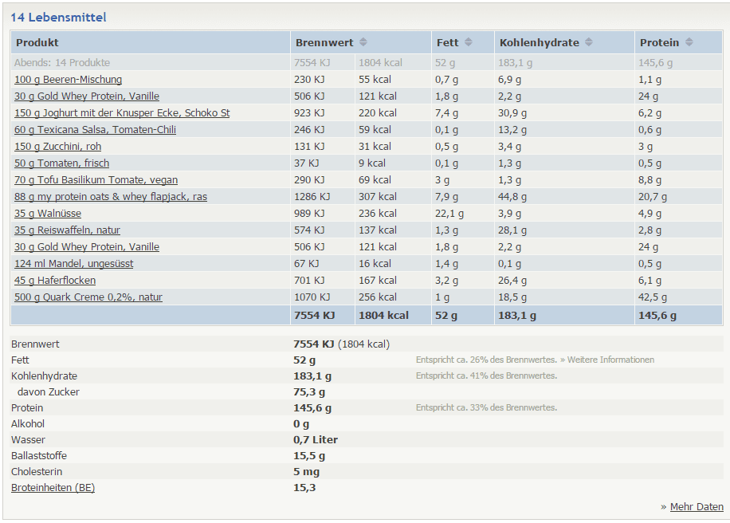Select the 75,3 g davon Zucker value
This screenshot has width=730, height=523.
click(x=309, y=392)
